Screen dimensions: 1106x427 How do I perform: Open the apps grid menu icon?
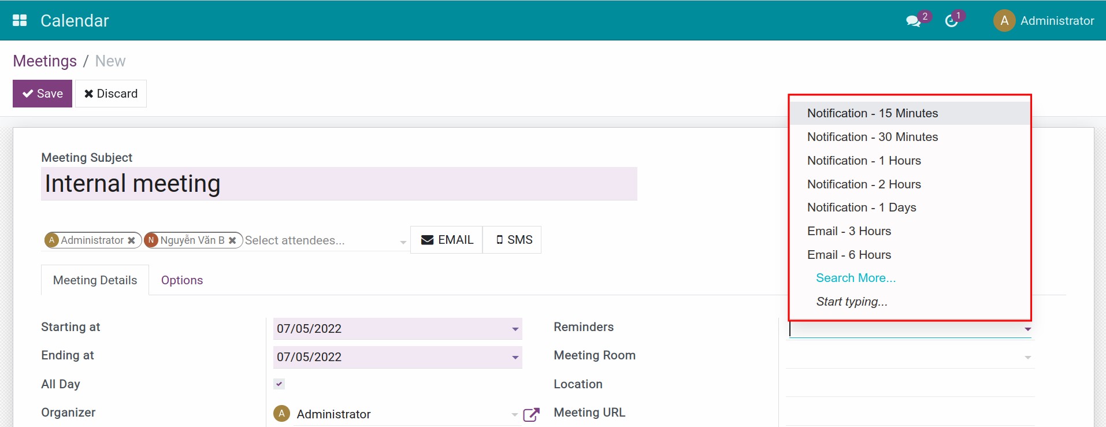pyautogui.click(x=20, y=20)
